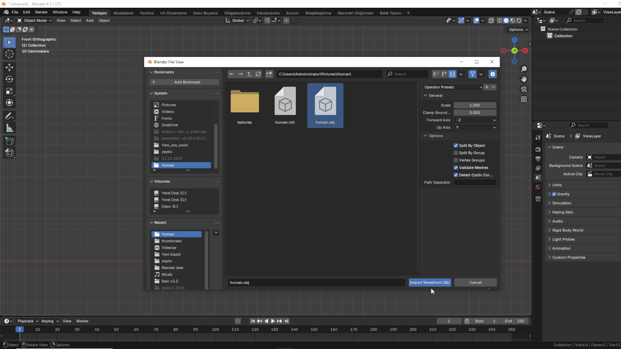Activate the Annotate tool
The image size is (621, 349).
tap(9, 116)
